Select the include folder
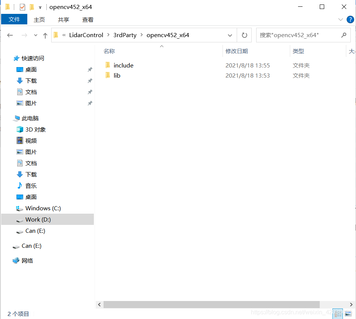The image size is (356, 319). 123,66
